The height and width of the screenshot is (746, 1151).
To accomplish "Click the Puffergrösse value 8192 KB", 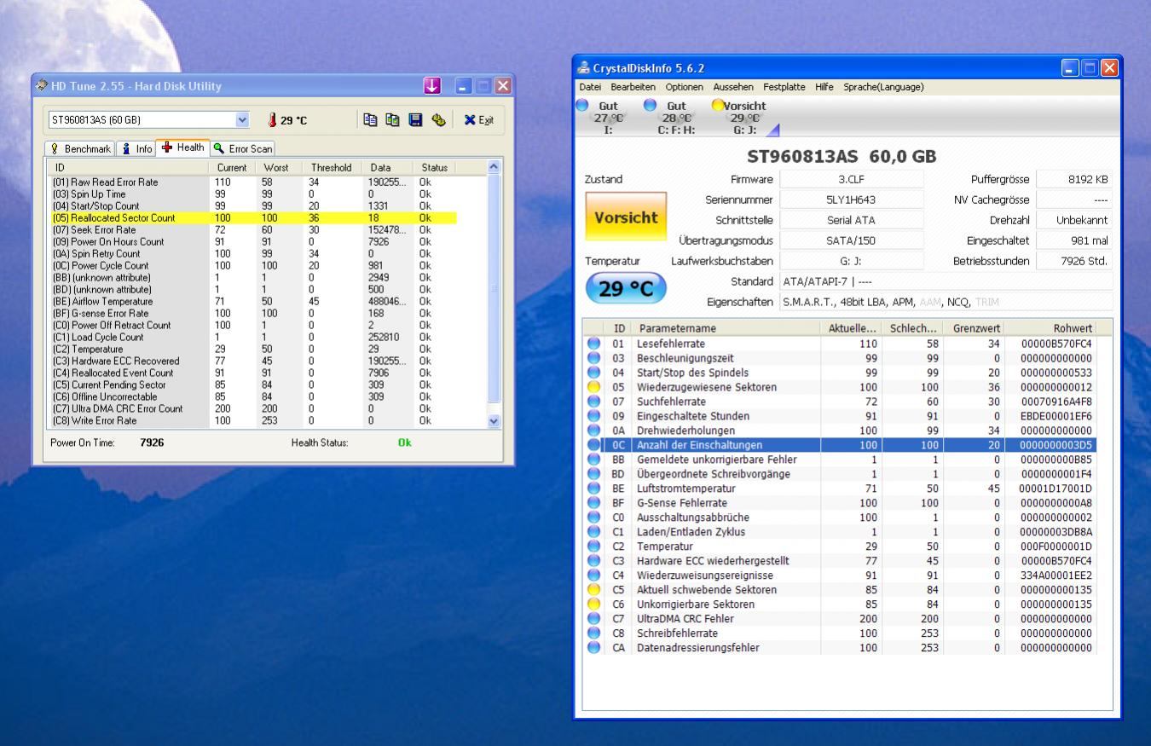I will tap(1074, 179).
